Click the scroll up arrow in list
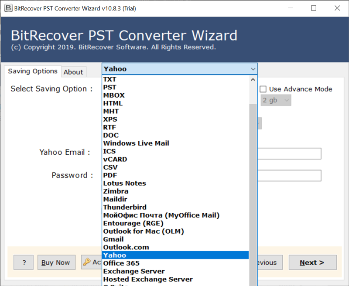Viewport: 349px width, 286px height. (253, 79)
